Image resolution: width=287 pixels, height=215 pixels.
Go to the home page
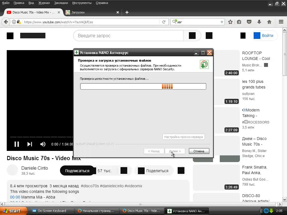[x=269, y=22]
